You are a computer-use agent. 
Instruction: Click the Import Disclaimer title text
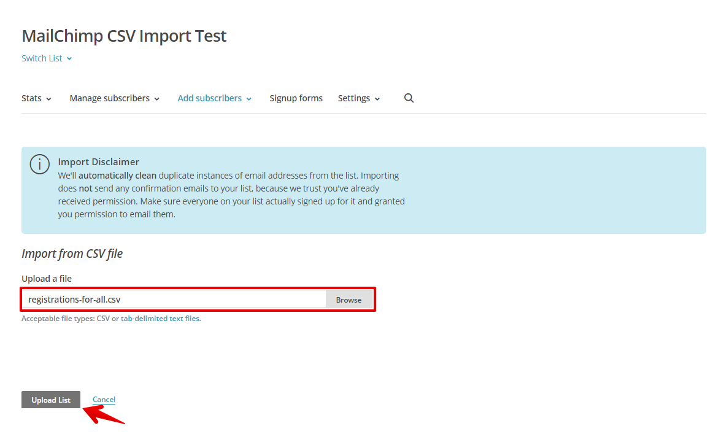[x=98, y=162]
